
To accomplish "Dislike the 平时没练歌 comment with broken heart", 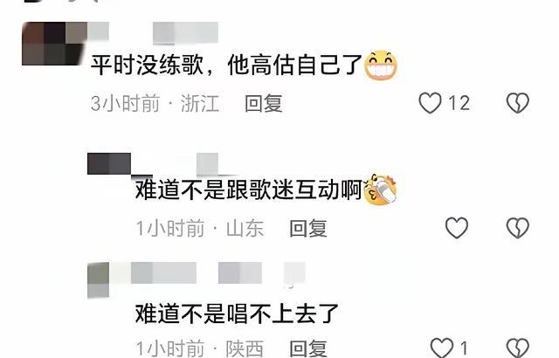I will tap(518, 103).
